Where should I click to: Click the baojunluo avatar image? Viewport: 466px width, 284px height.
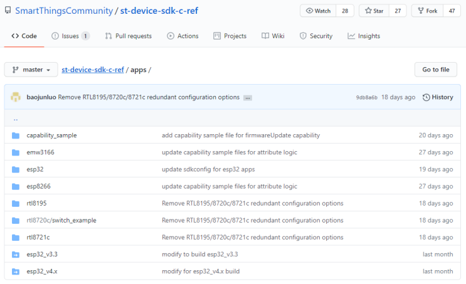(x=16, y=97)
